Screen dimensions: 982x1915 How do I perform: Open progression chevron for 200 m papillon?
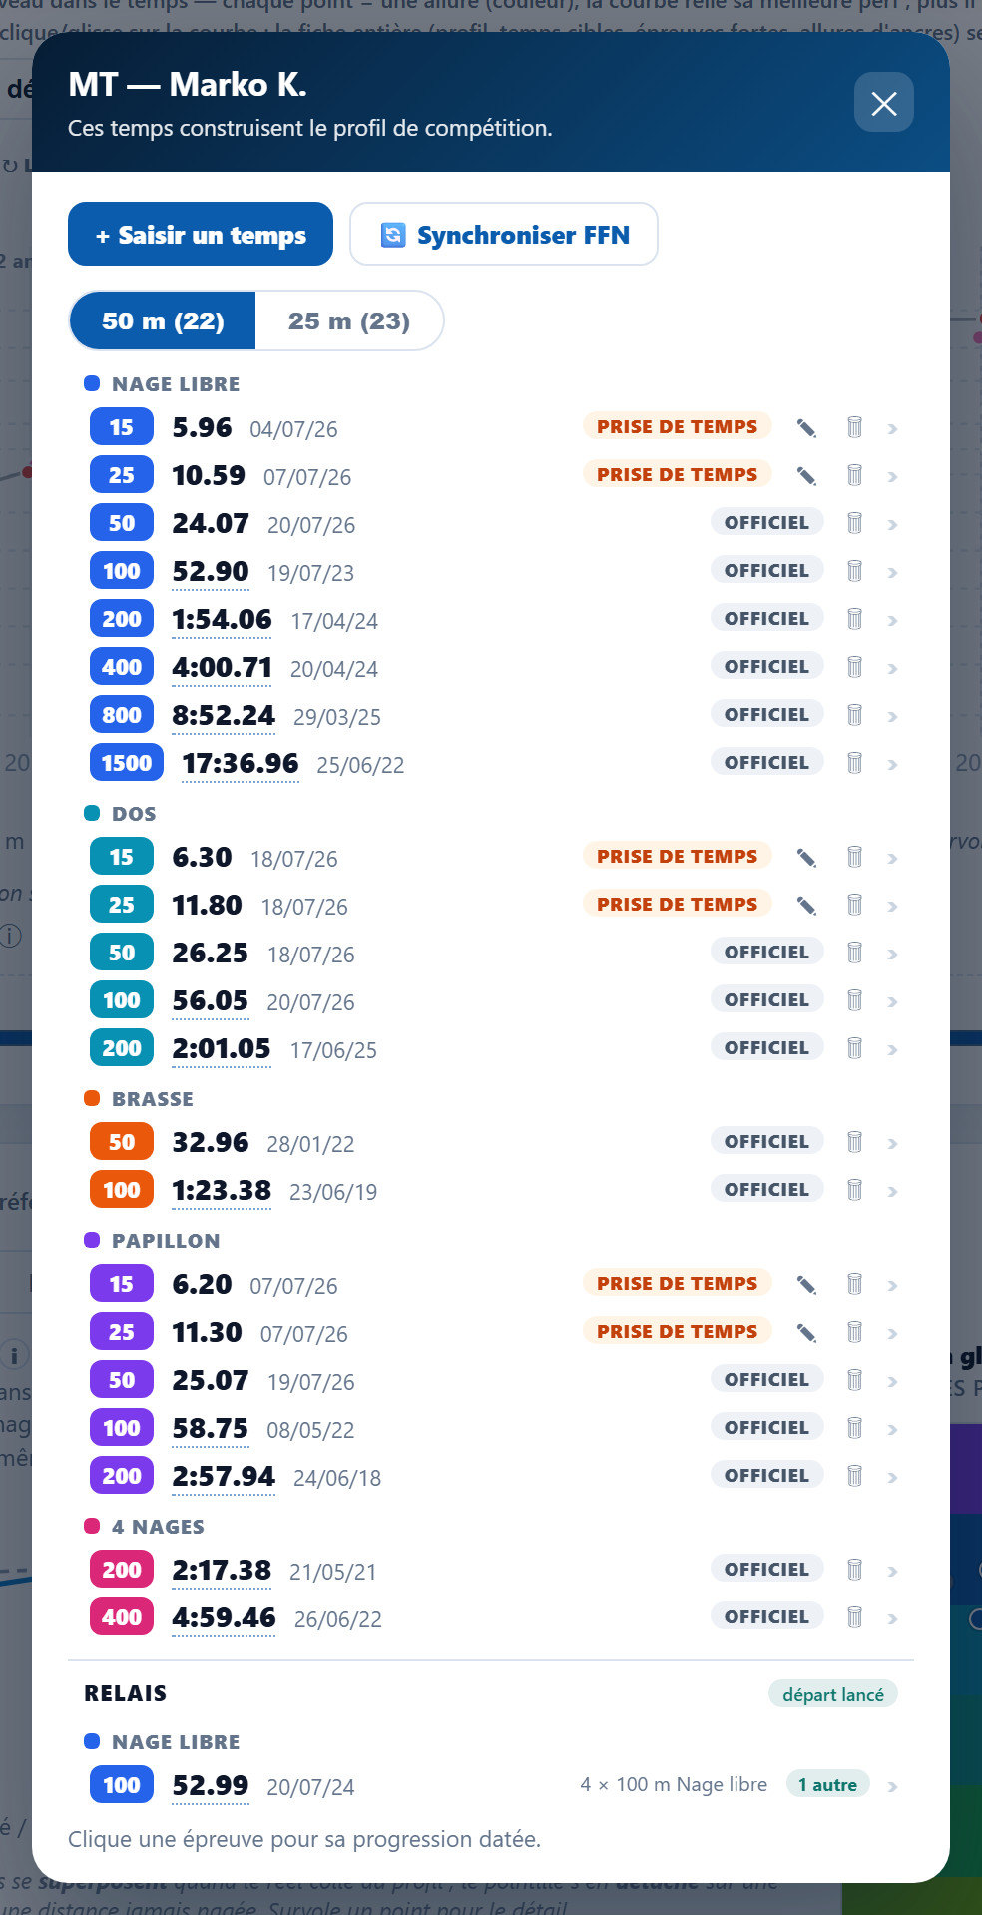point(892,1478)
